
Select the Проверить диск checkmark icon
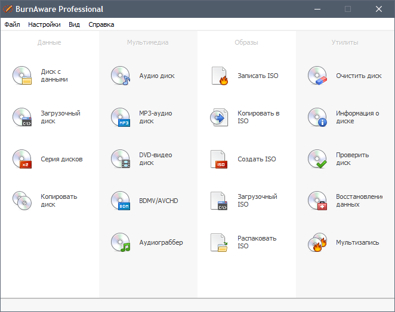point(317,159)
